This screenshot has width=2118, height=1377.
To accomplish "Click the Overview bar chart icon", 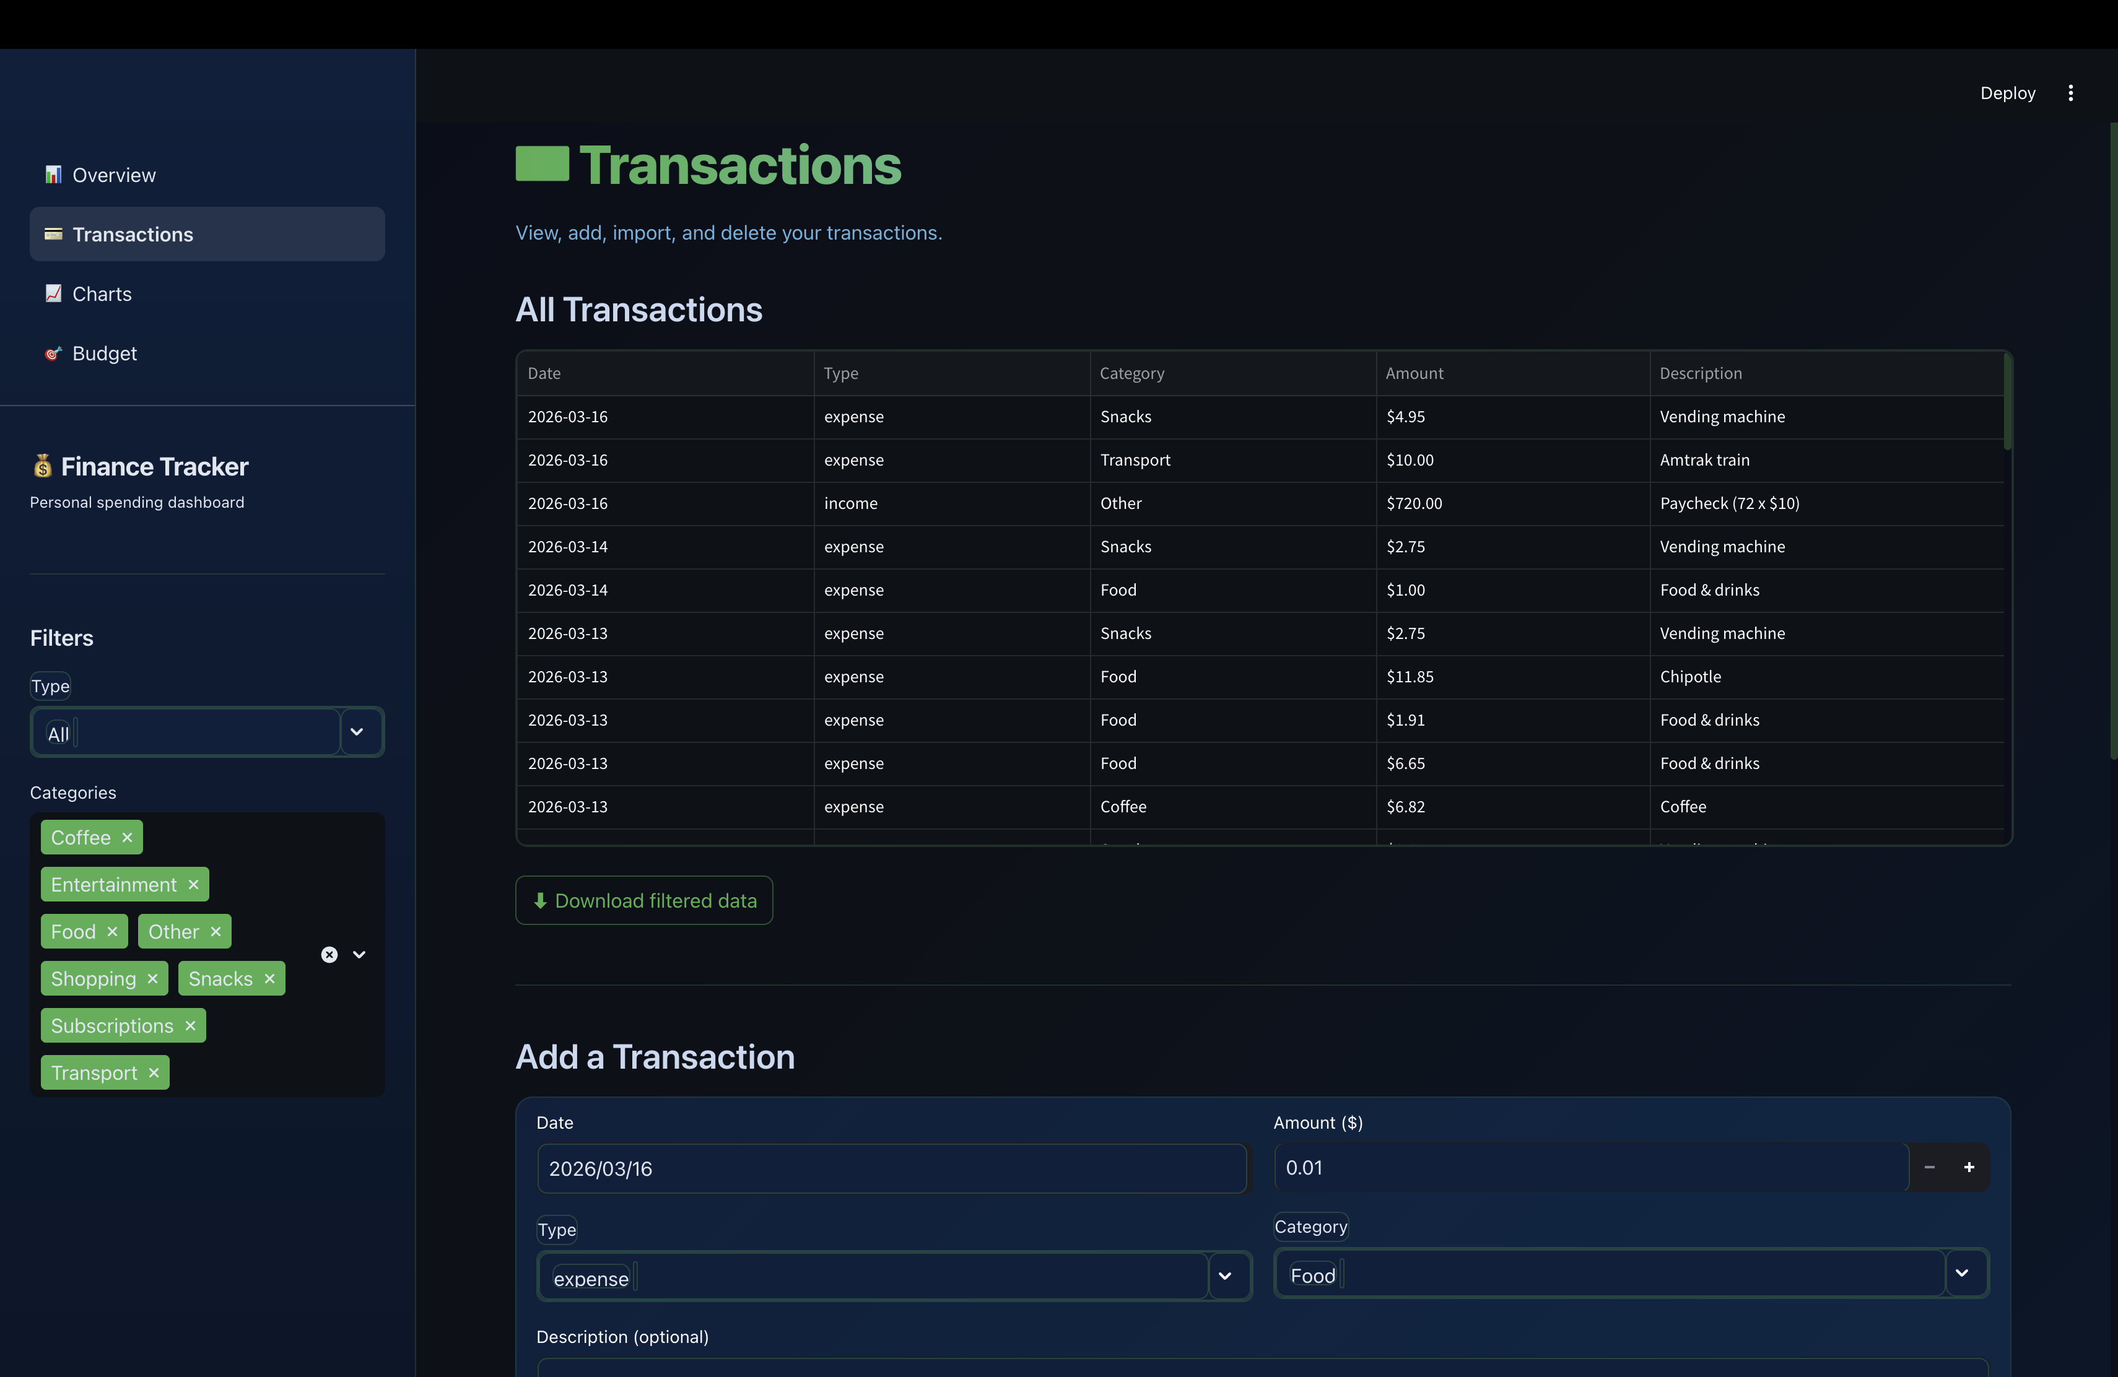I will coord(53,175).
